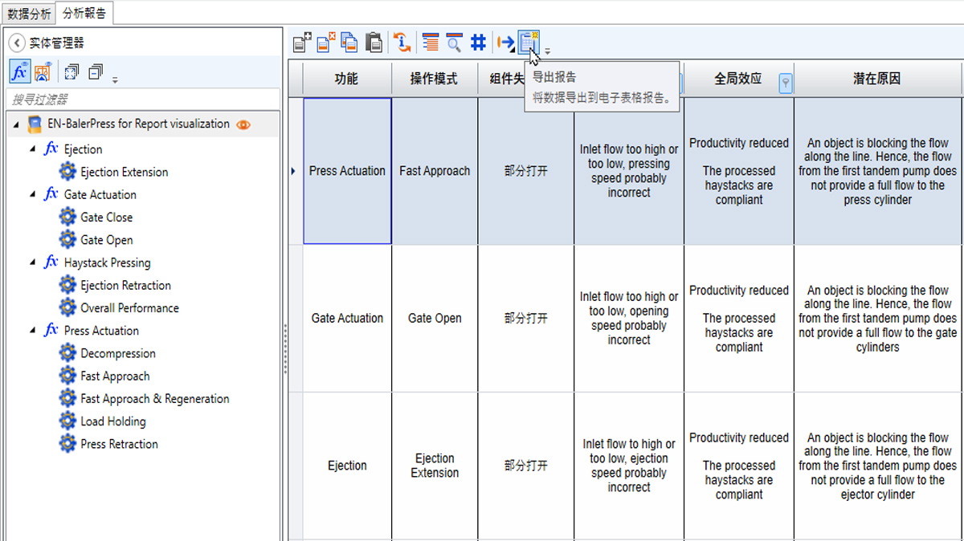Click the Gate Open cell in the table
Viewport: 964px width, 541px height.
tap(435, 319)
